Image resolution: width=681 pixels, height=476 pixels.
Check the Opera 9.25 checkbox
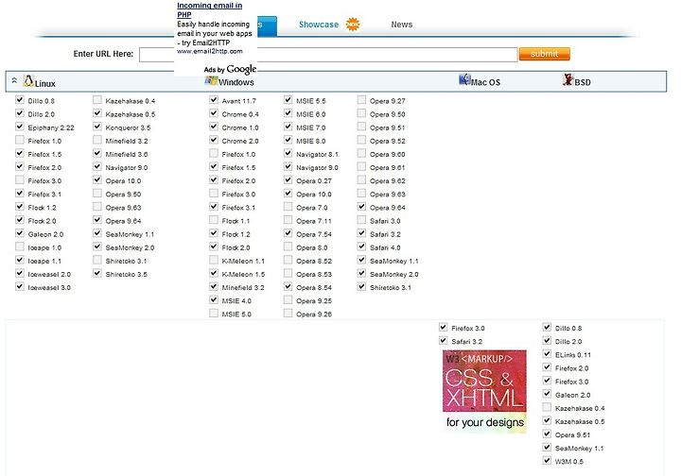click(288, 299)
